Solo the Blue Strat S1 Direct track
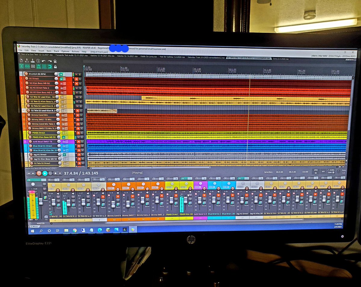Image resolution: width=361 pixels, height=287 pixels. (x=82, y=146)
